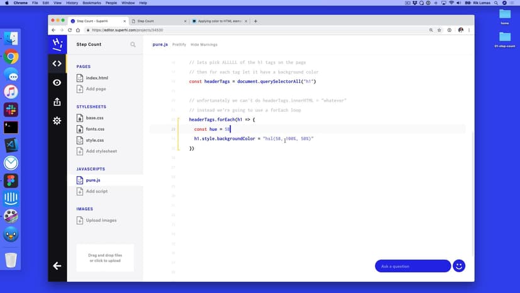The width and height of the screenshot is (520, 293).
Task: Click Add script option
Action: pyautogui.click(x=97, y=191)
